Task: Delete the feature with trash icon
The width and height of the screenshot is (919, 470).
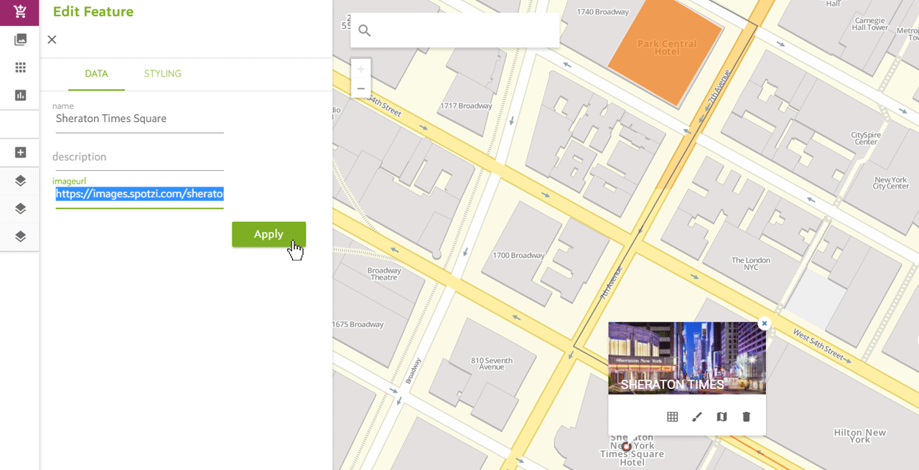Action: tap(746, 417)
